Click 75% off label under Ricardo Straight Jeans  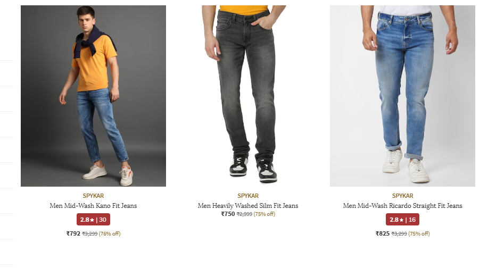(419, 233)
